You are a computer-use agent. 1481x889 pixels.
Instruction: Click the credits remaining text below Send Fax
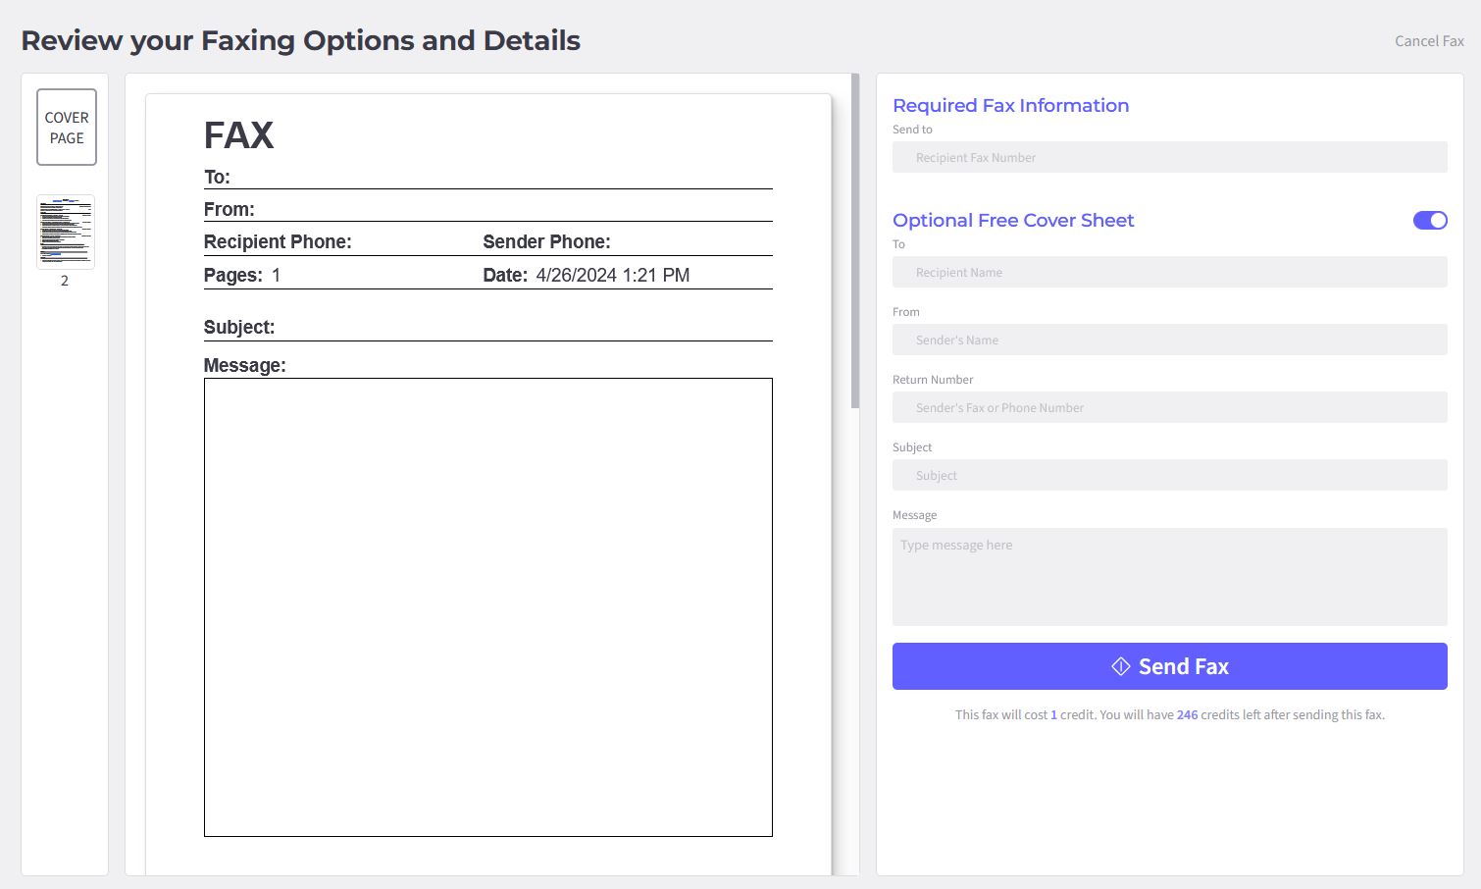tap(1169, 714)
